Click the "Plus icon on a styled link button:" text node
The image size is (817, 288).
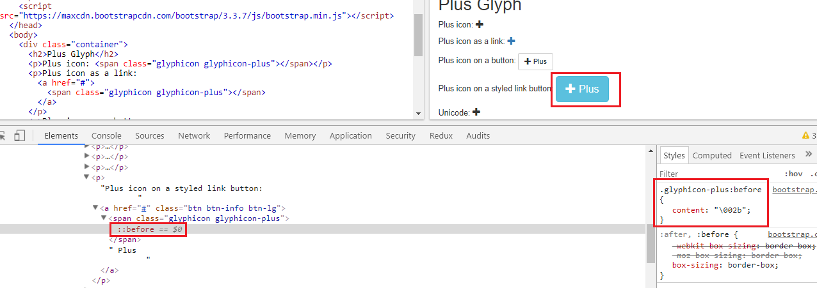(182, 188)
